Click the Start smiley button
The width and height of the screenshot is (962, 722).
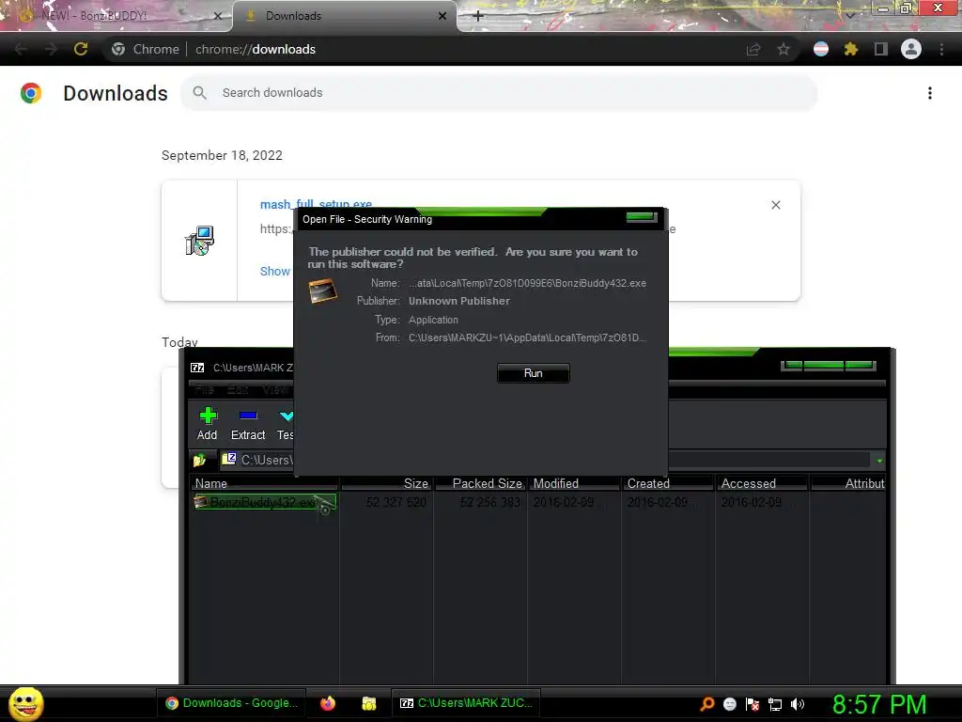tap(25, 703)
